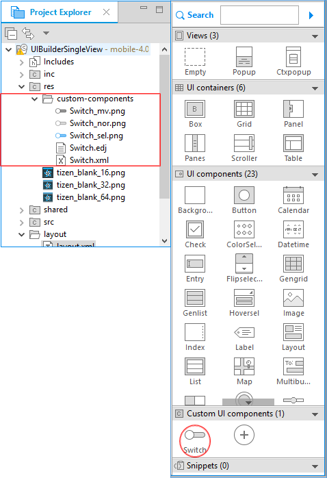Open Switch_sel.png file
This screenshot has width=327, height=478.
pyautogui.click(x=89, y=136)
